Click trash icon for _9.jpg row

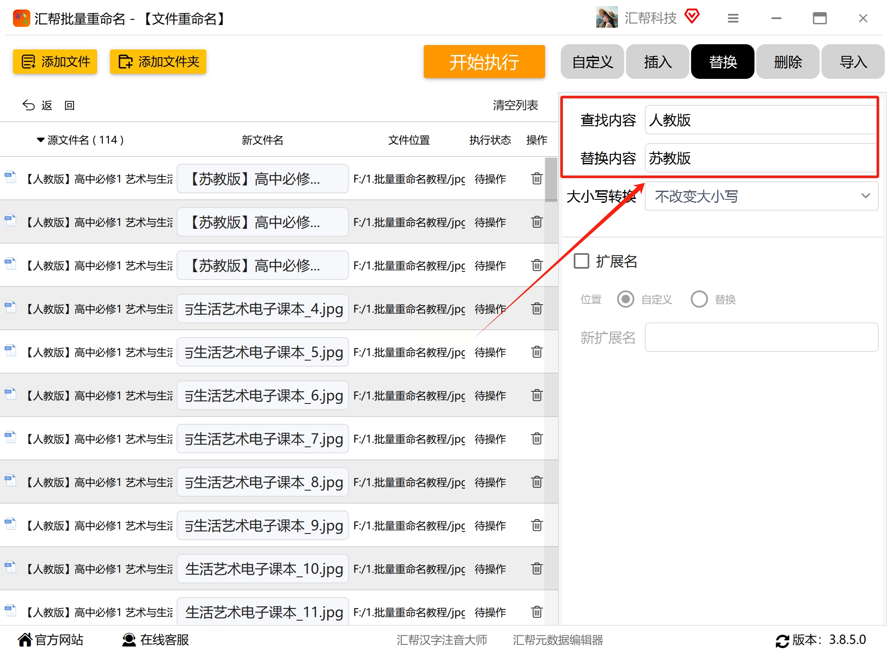536,525
